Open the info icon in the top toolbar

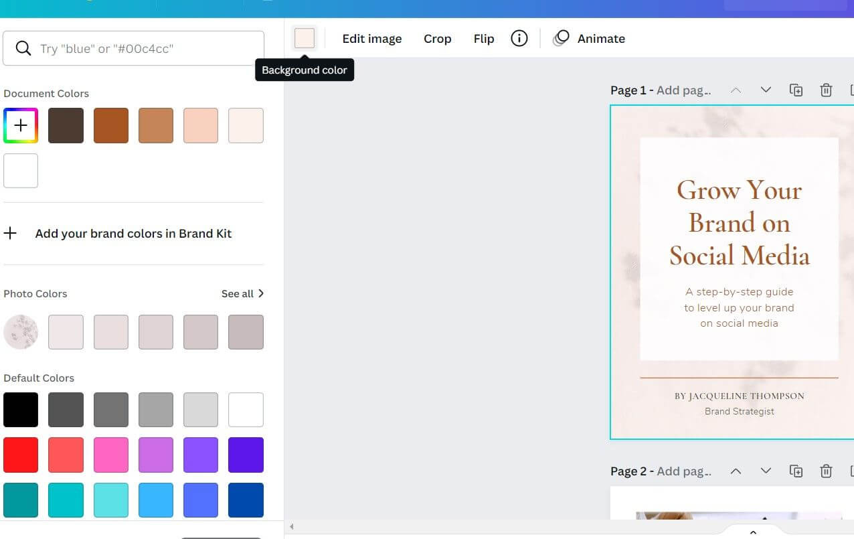click(519, 38)
